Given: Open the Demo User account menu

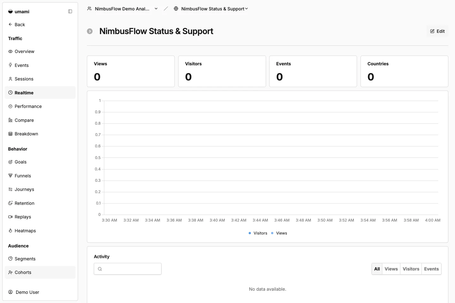Looking at the screenshot, I should click(40, 292).
